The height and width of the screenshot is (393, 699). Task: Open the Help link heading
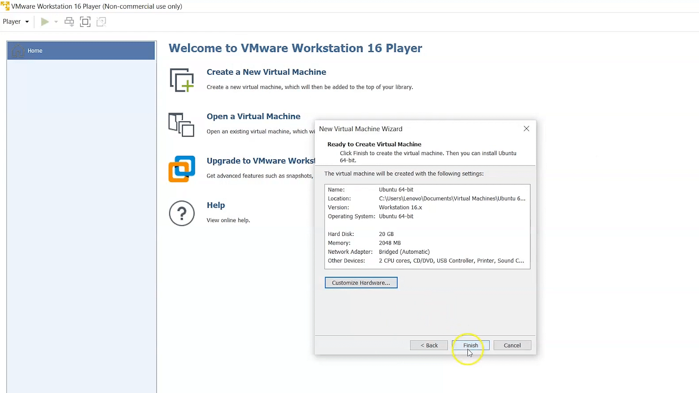[x=216, y=205]
